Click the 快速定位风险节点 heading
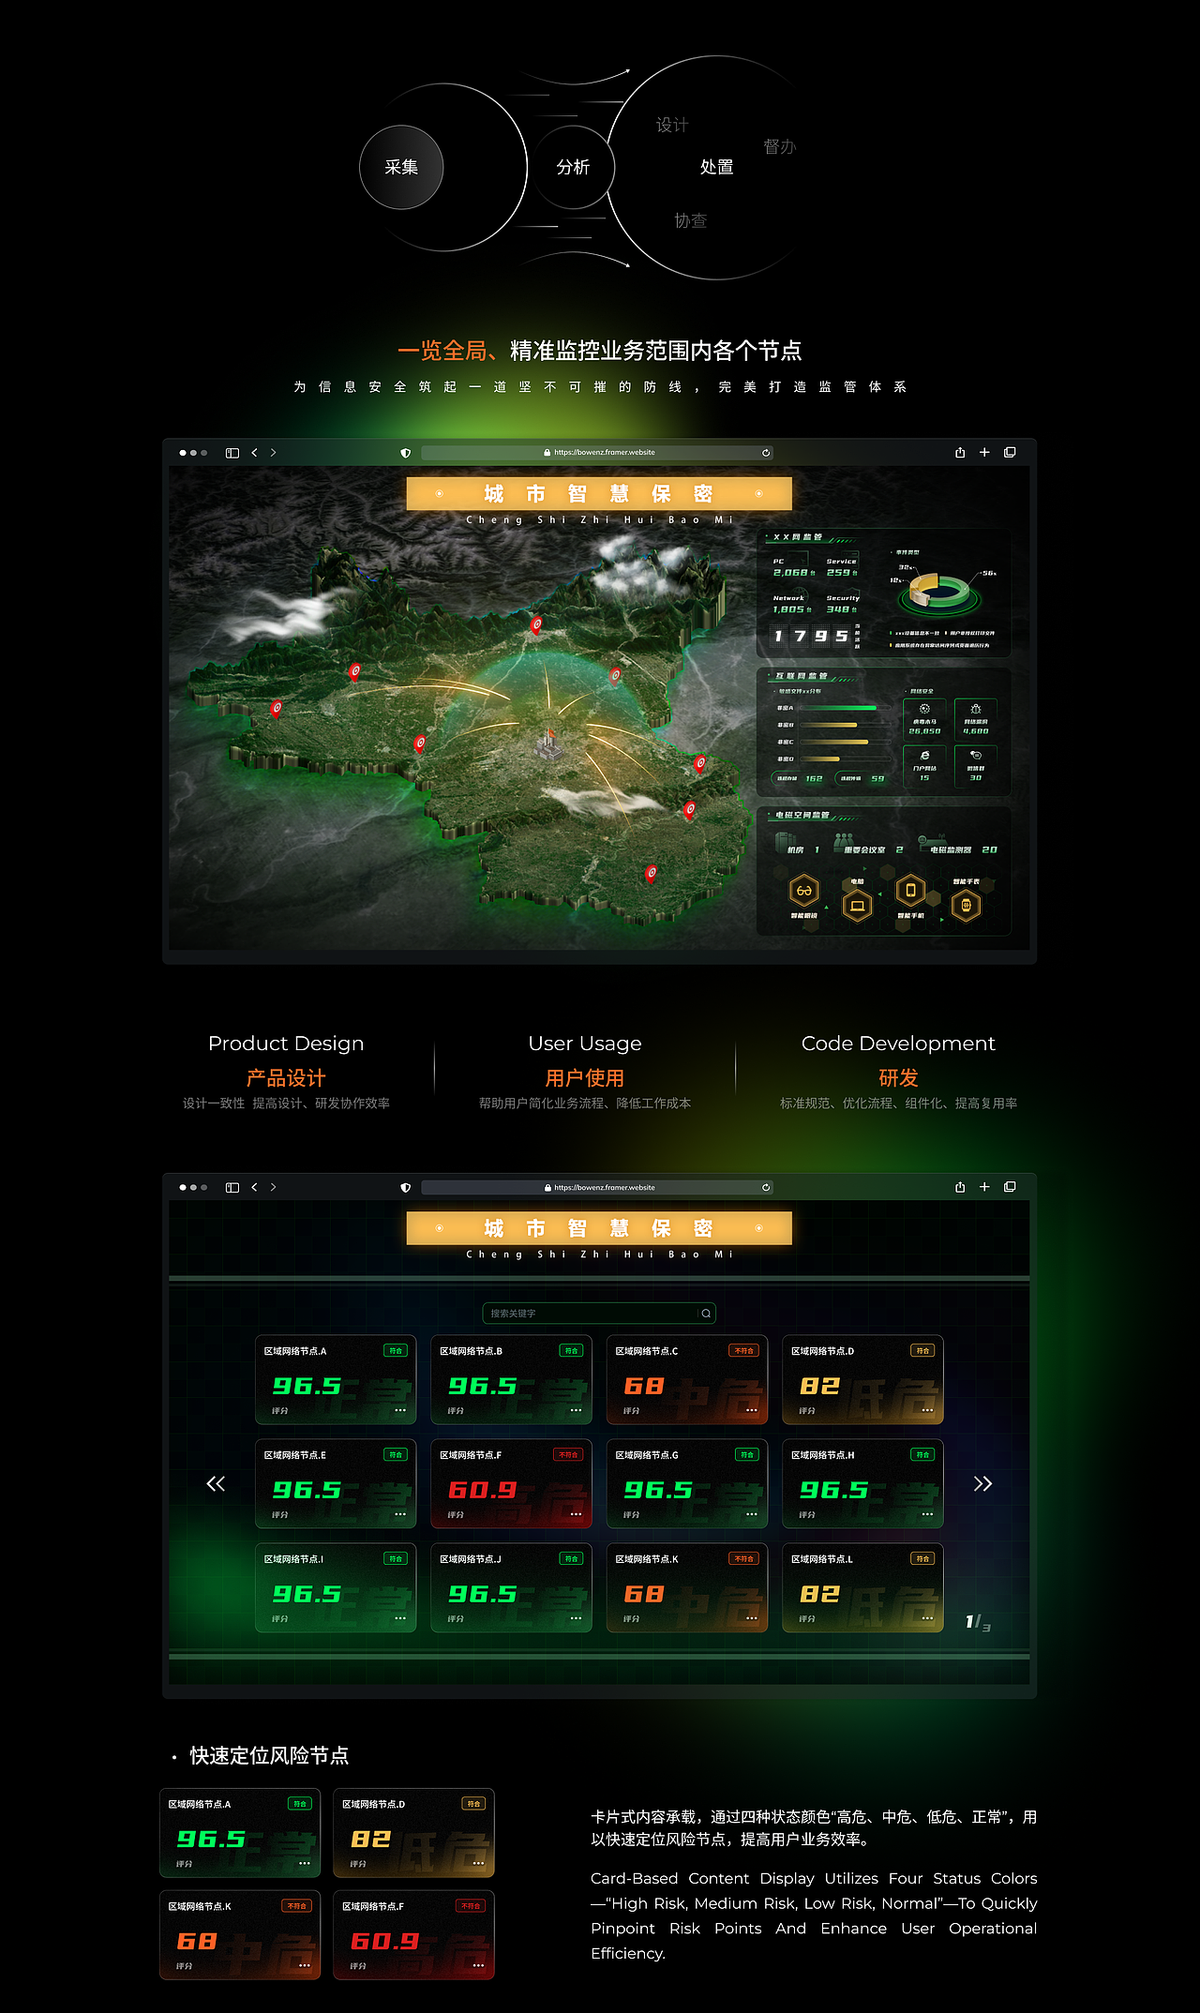 pyautogui.click(x=269, y=1756)
